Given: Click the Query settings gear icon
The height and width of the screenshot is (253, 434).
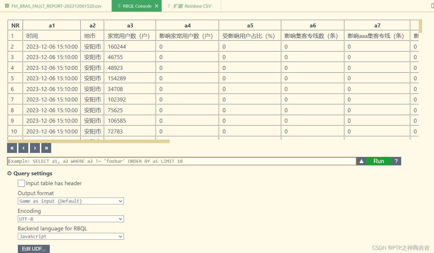Looking at the screenshot, I should click(x=9, y=173).
